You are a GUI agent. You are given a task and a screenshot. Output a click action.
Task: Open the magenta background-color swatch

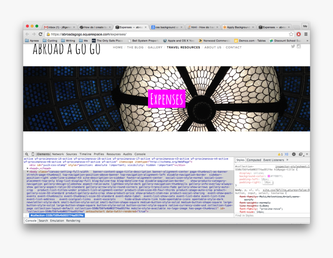pyautogui.click(x=269, y=176)
